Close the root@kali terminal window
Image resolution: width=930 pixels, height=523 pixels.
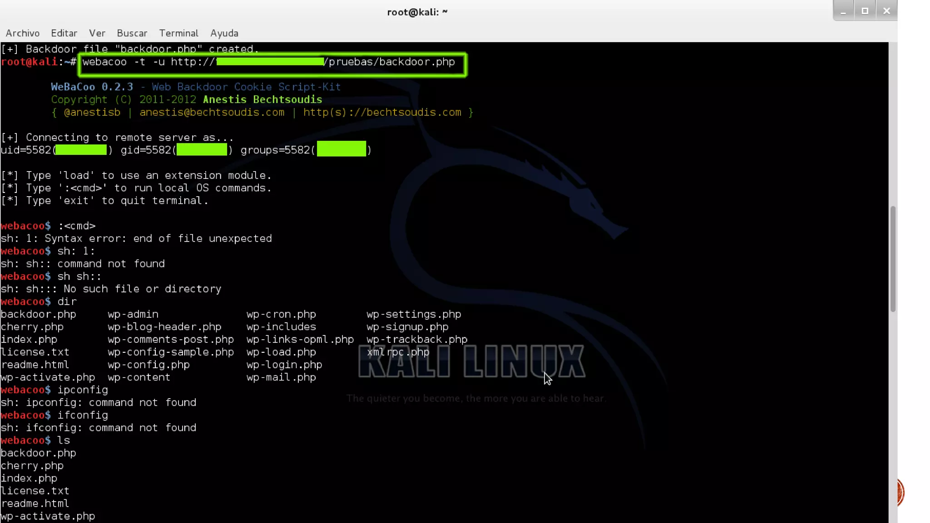[x=886, y=11]
